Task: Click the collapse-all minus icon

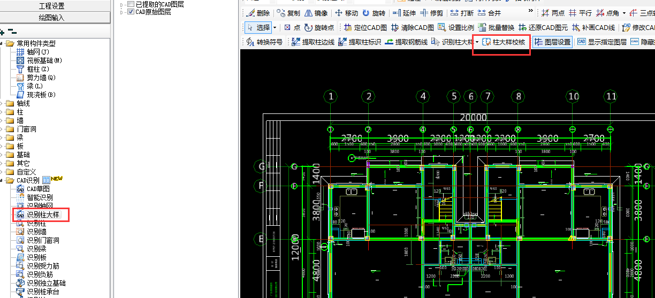Action: click(12, 33)
